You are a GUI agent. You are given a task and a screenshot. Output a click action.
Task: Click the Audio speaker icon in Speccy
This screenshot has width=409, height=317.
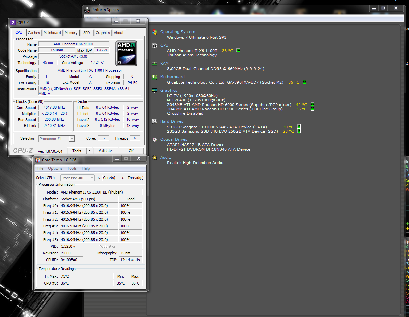click(x=155, y=157)
